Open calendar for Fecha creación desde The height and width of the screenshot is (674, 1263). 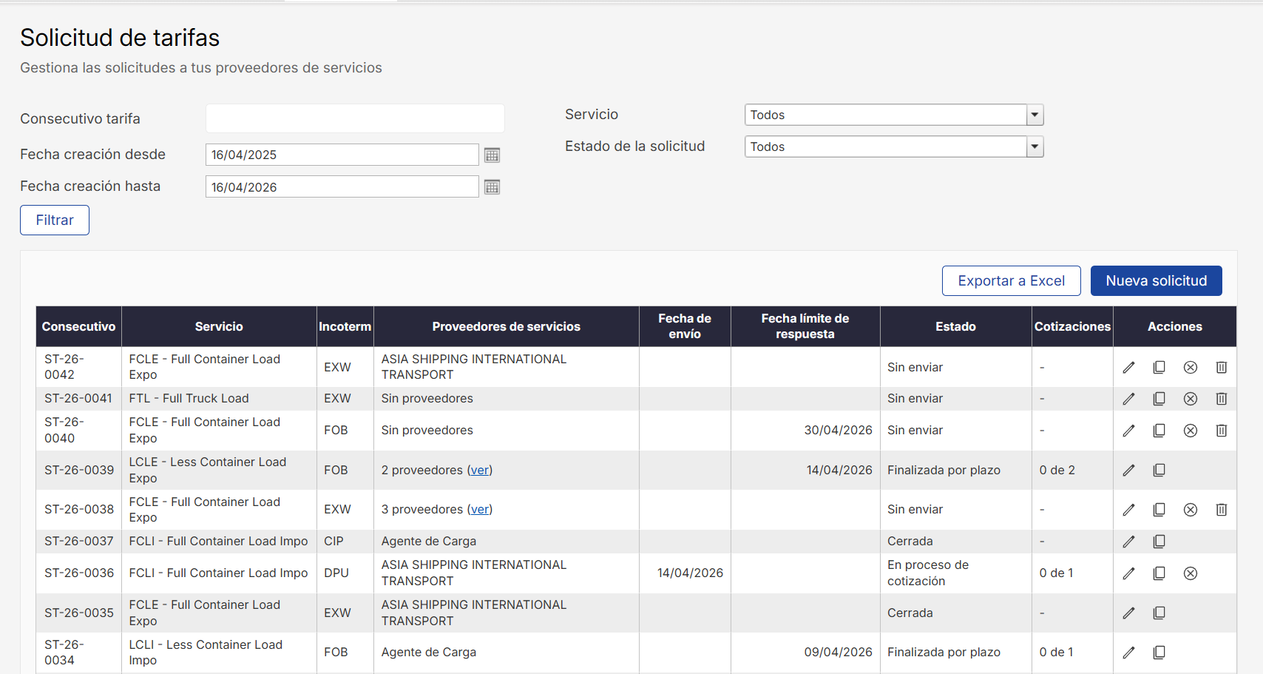pyautogui.click(x=492, y=155)
